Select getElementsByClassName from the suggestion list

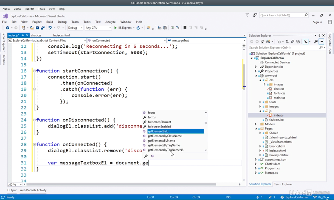165,136
